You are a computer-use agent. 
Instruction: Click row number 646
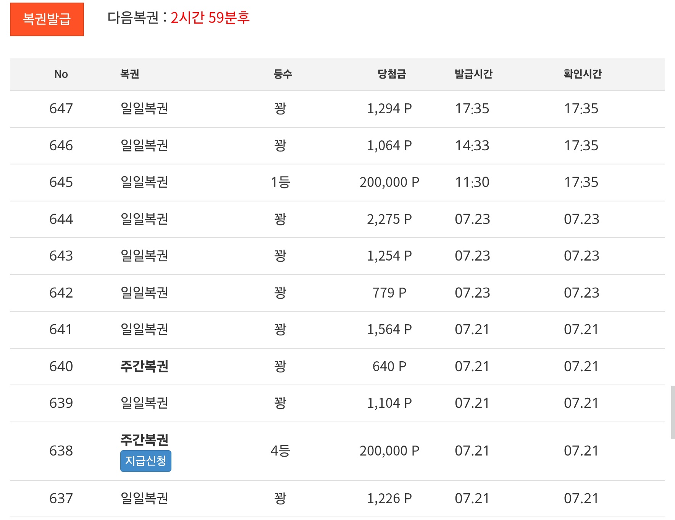[61, 146]
